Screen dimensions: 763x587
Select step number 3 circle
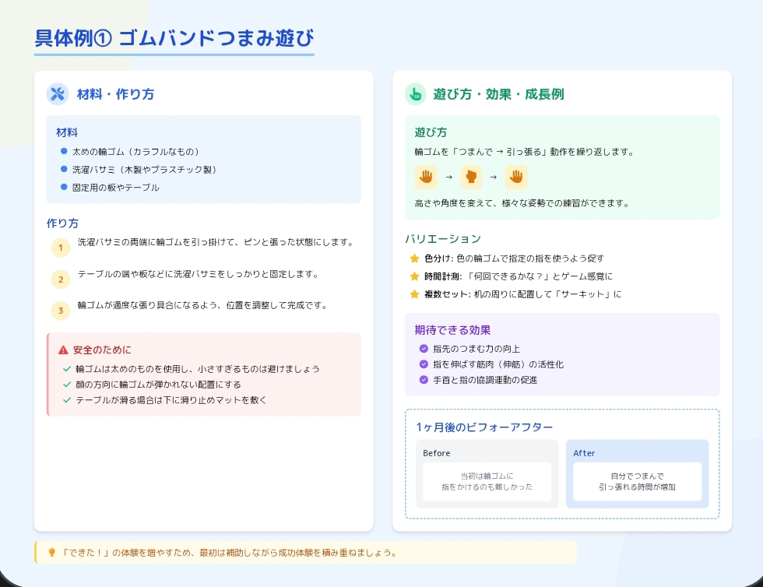[x=61, y=311]
